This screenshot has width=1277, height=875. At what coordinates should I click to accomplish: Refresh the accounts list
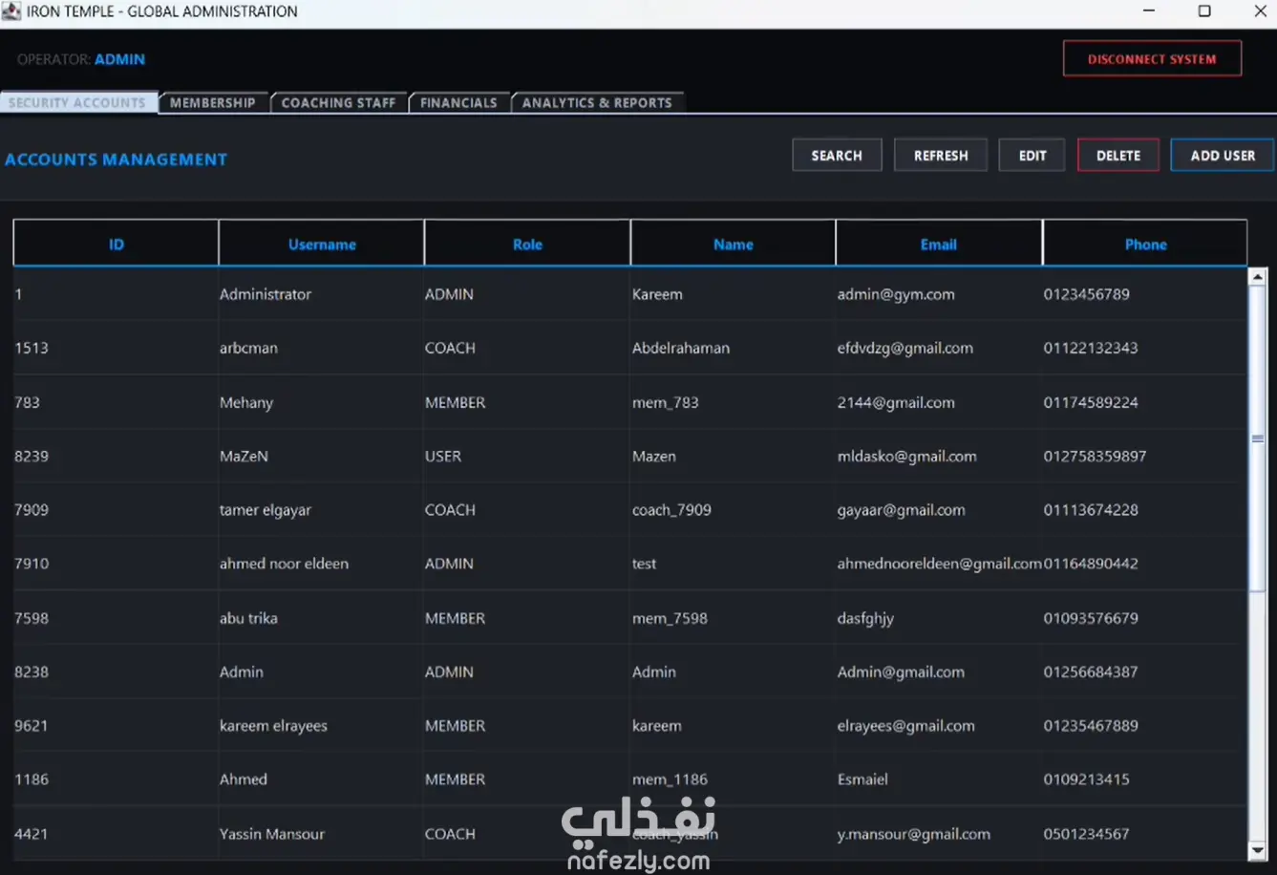coord(941,155)
